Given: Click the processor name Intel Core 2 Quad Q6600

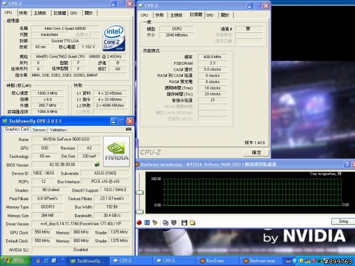Looking at the screenshot, I should click(65, 28).
